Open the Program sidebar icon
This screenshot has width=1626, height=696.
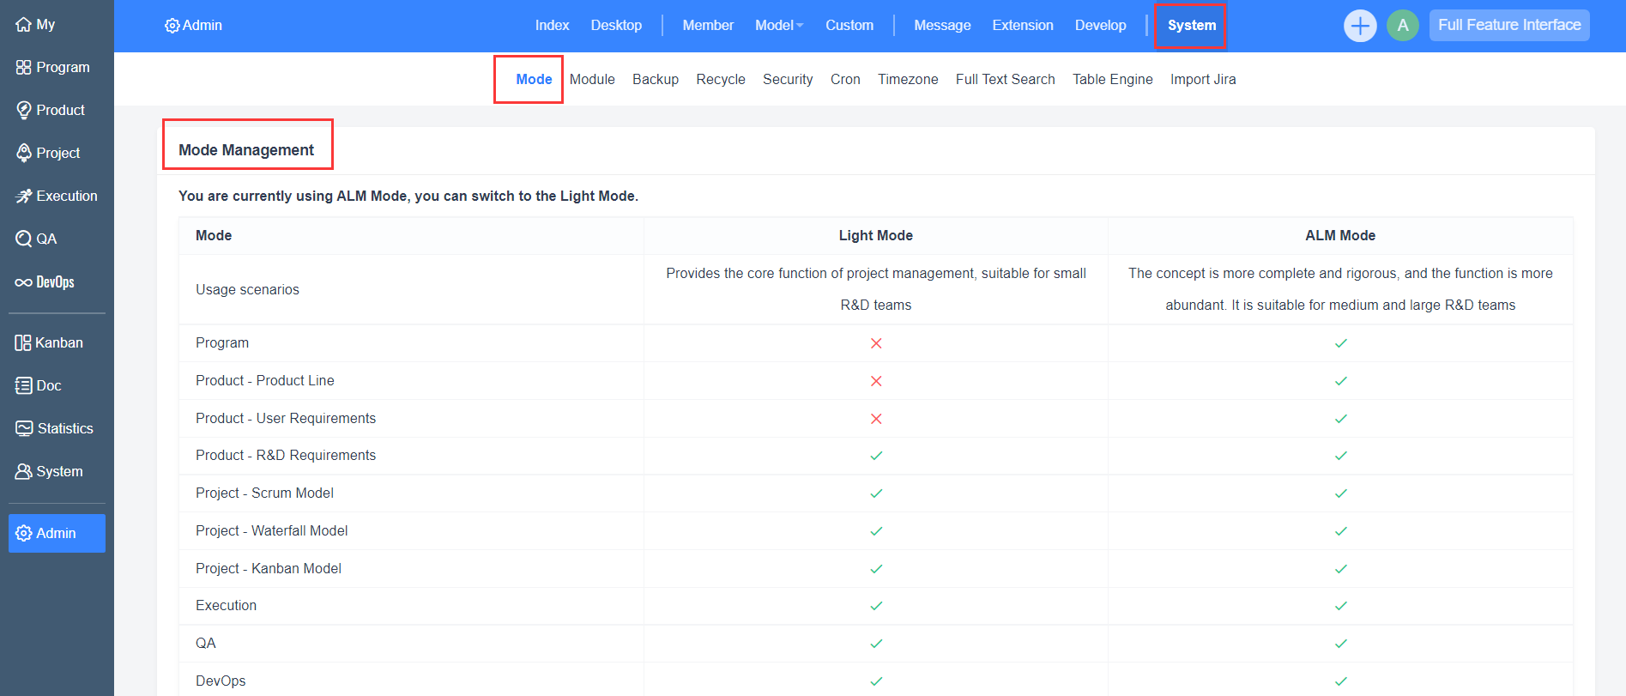point(24,68)
